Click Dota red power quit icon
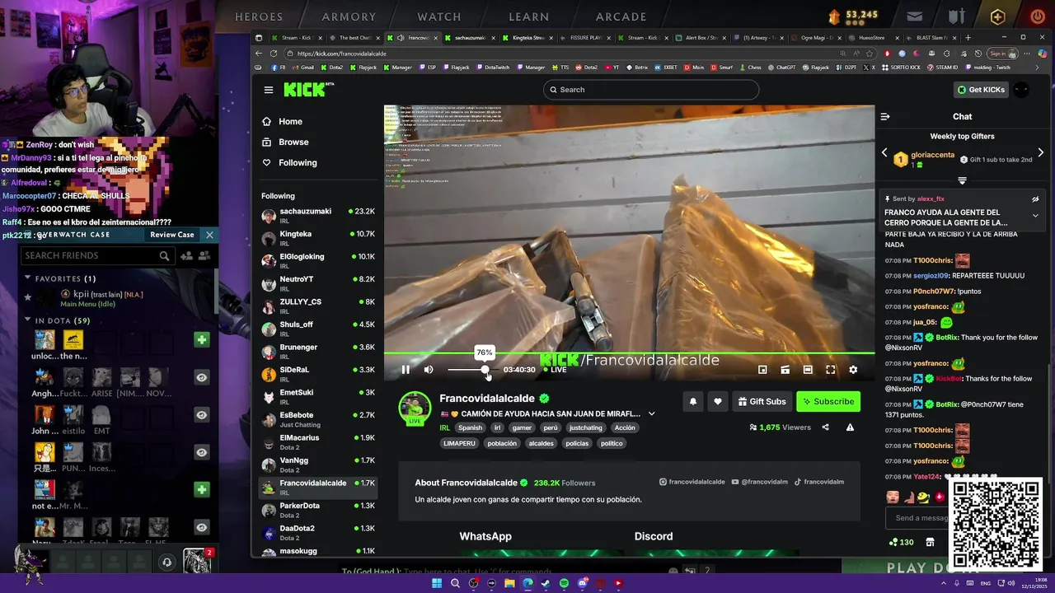 (1037, 16)
